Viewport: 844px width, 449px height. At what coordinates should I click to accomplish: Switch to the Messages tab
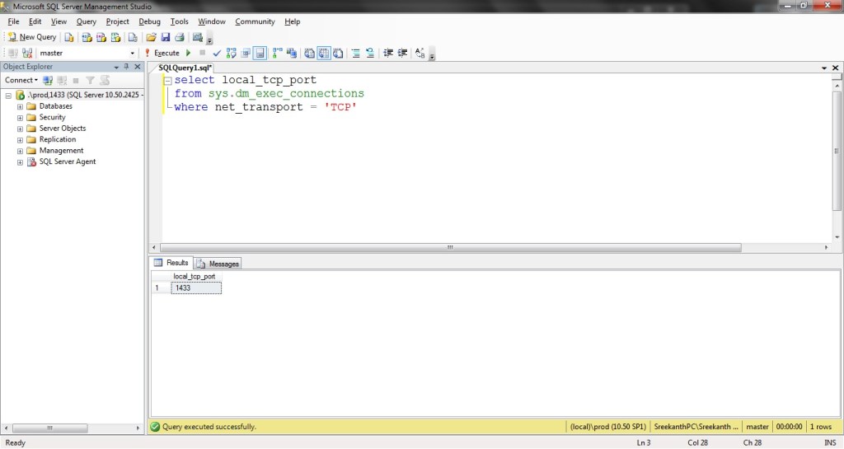pos(218,264)
